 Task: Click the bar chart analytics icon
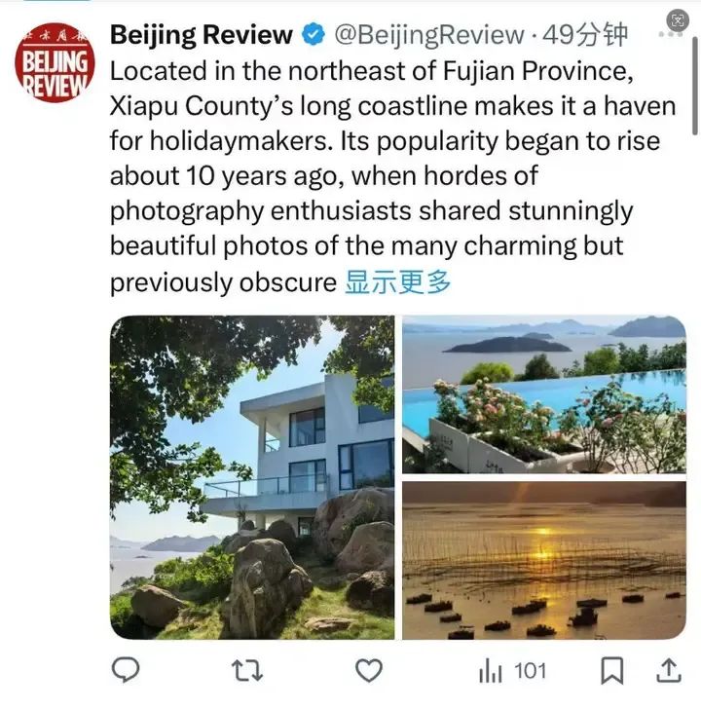click(491, 670)
